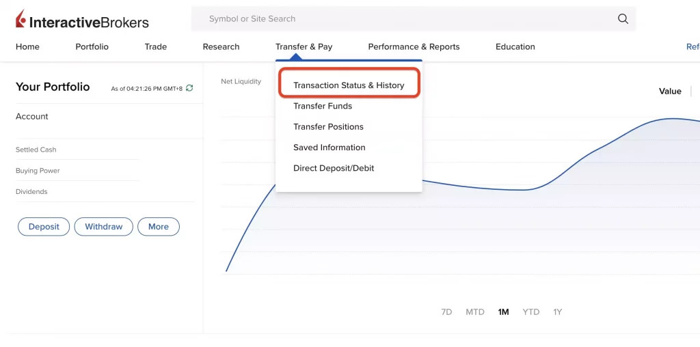This screenshot has width=700, height=347.
Task: Select Direct Deposit/Debit option
Action: tap(334, 168)
